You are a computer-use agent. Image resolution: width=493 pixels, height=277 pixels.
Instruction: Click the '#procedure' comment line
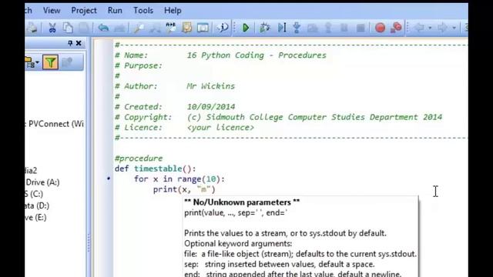click(139, 159)
